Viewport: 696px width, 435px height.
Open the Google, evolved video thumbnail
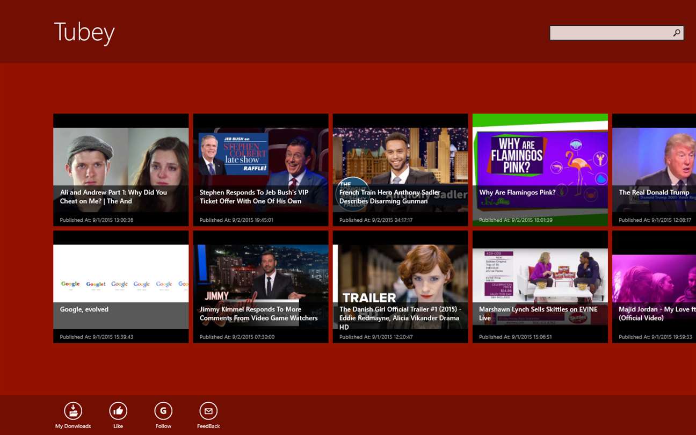[121, 287]
